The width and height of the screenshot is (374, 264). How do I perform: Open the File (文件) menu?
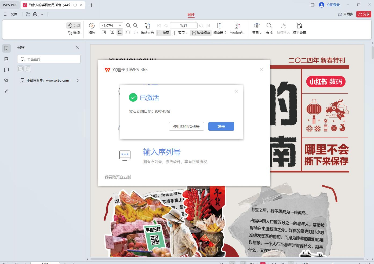click(x=14, y=14)
